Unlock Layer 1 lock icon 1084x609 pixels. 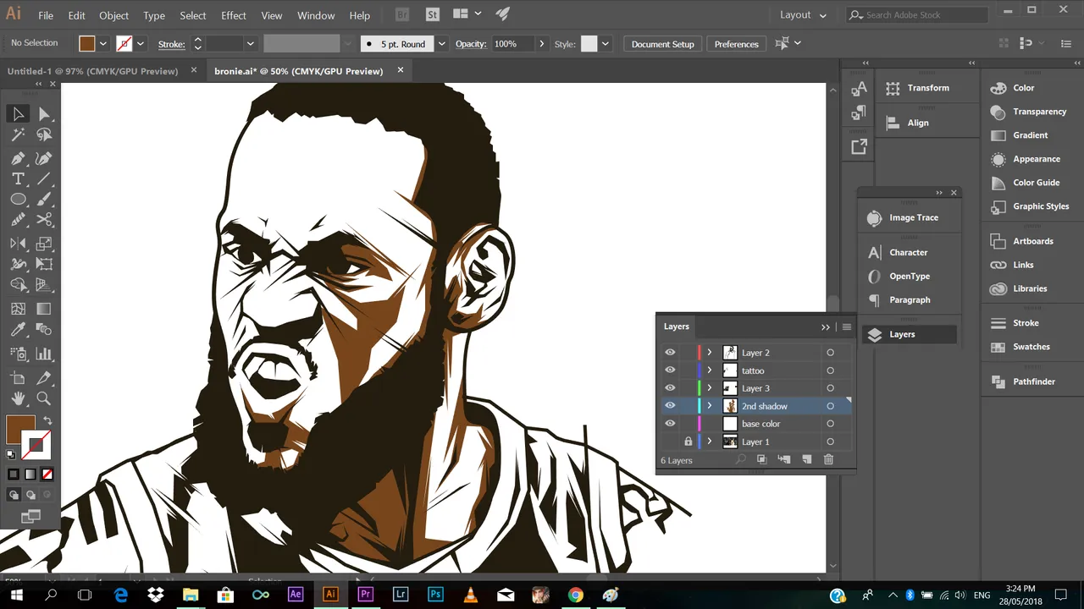(688, 442)
